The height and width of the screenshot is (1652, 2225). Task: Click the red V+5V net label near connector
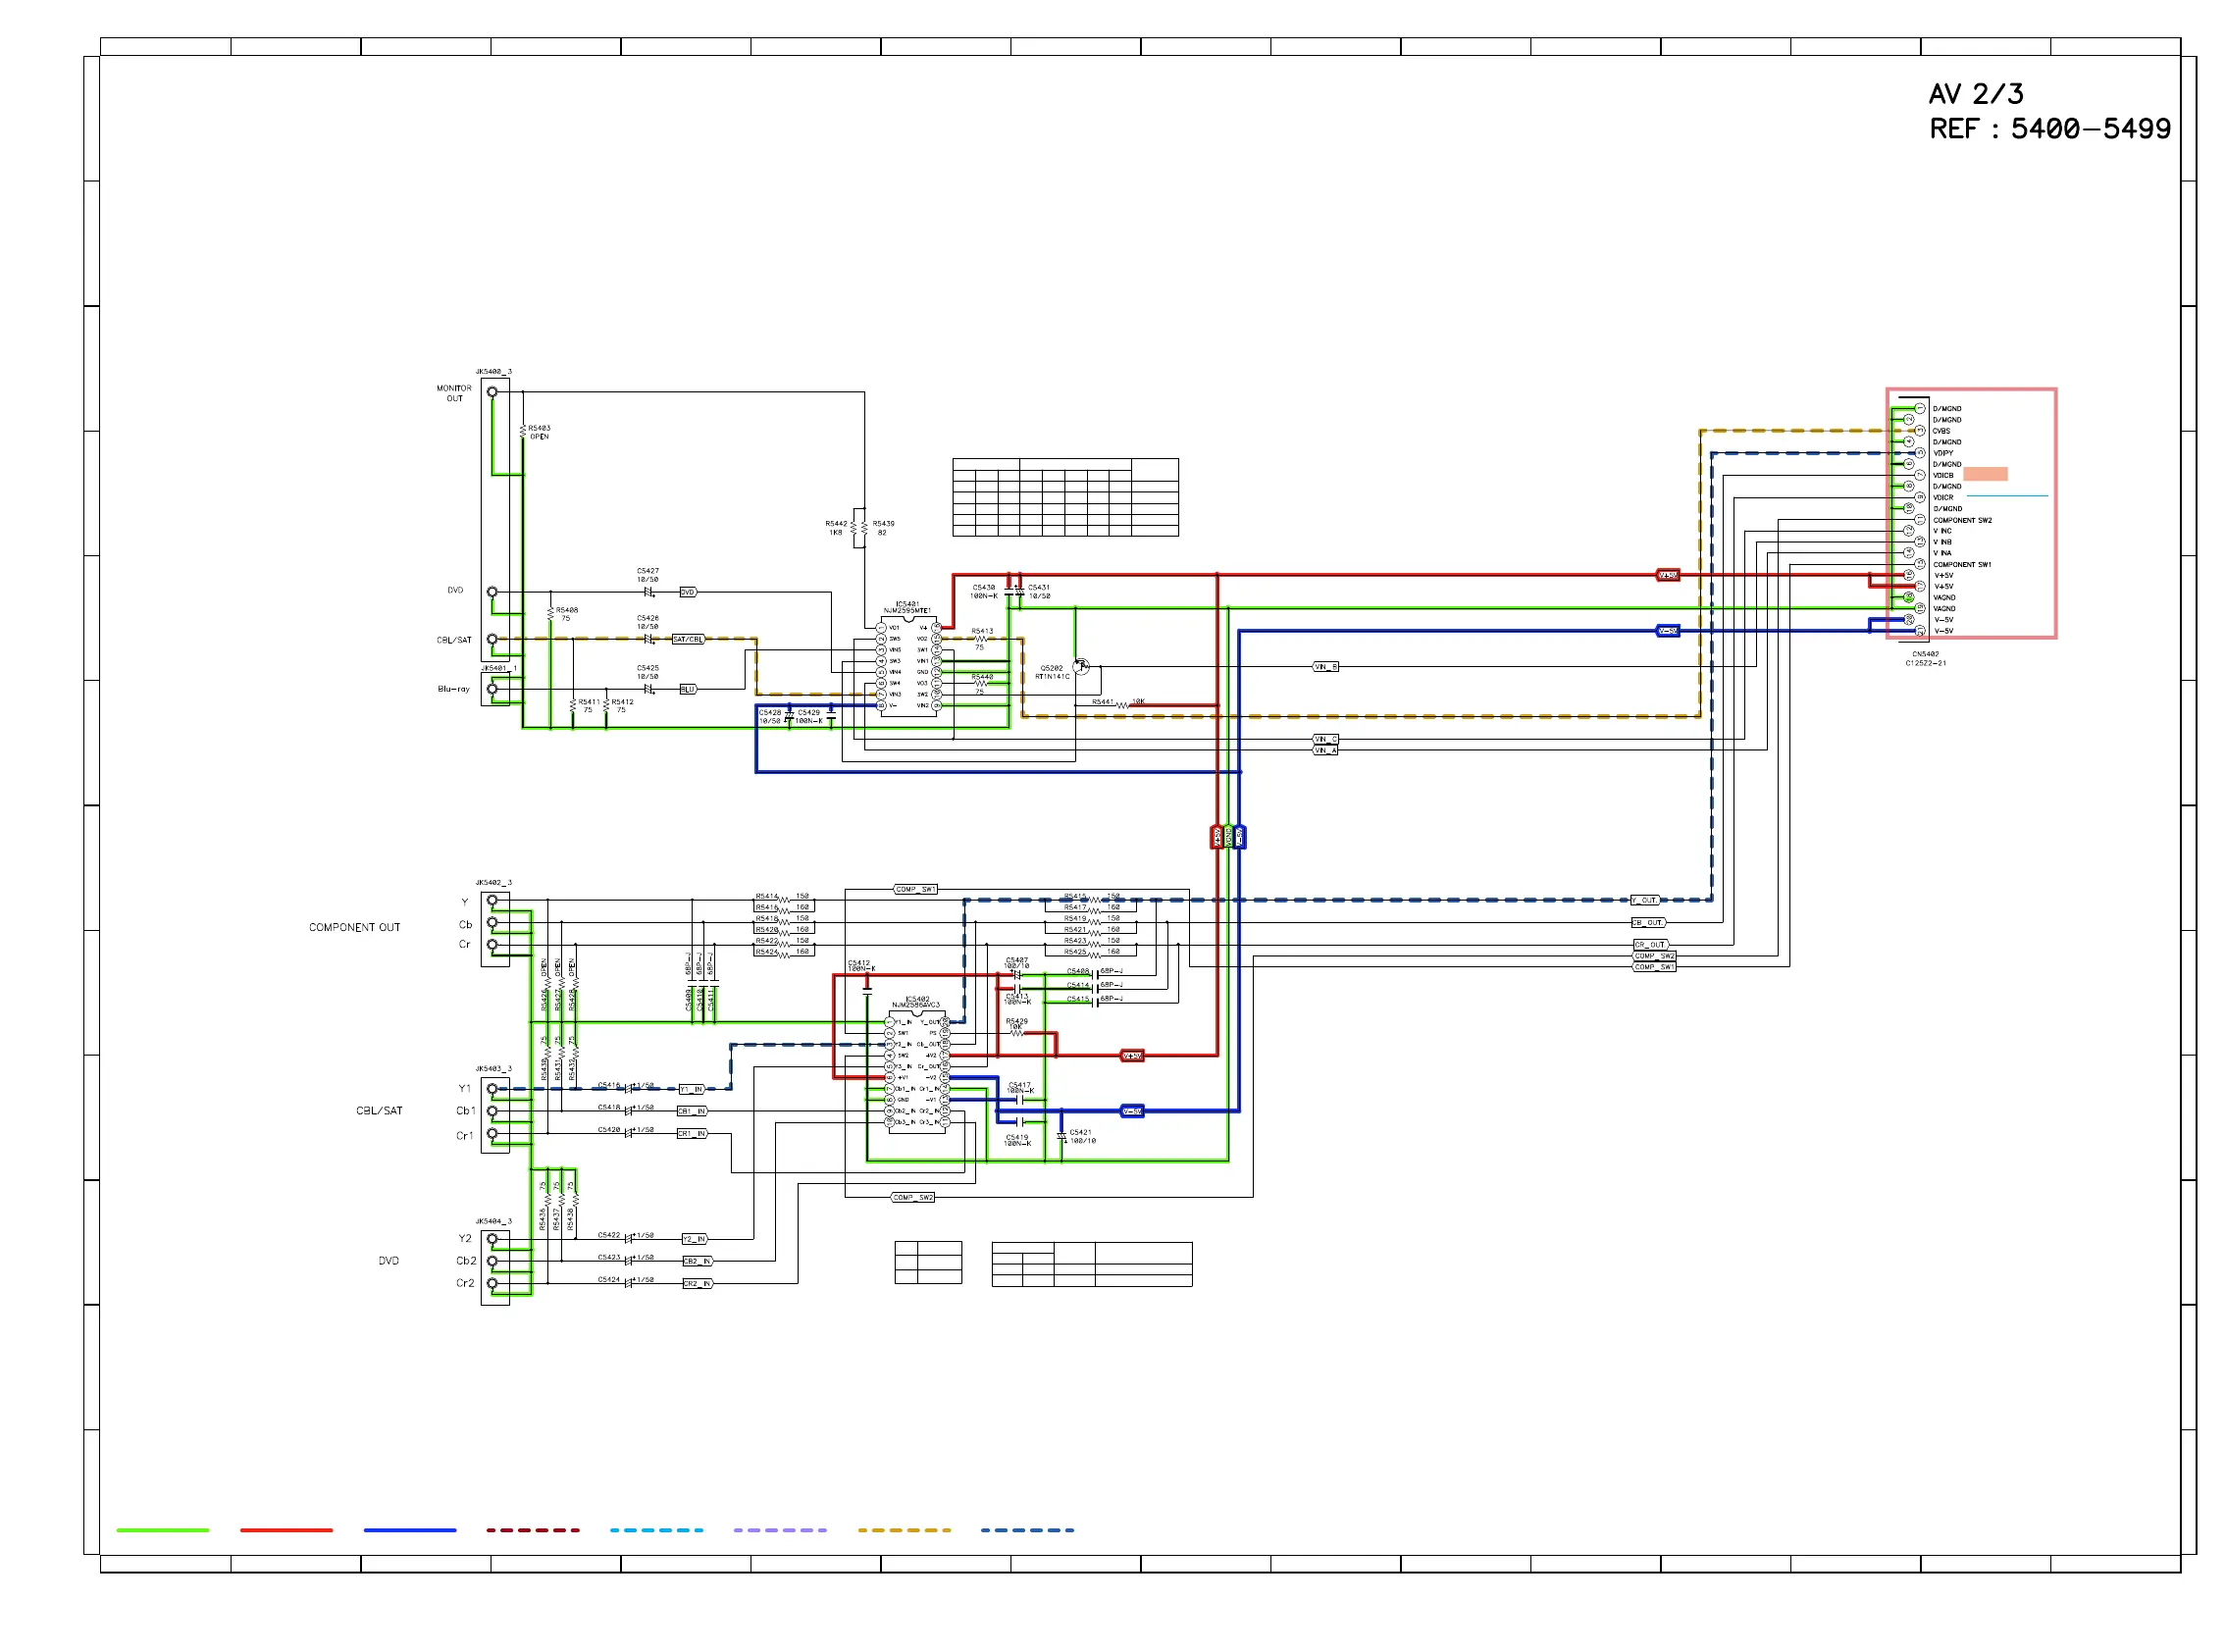tap(1668, 576)
